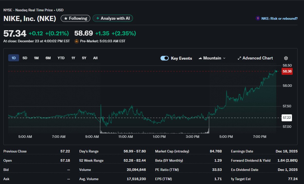The width and height of the screenshot is (304, 184).
Task: Select the mountain chart type icon
Action: (200, 58)
